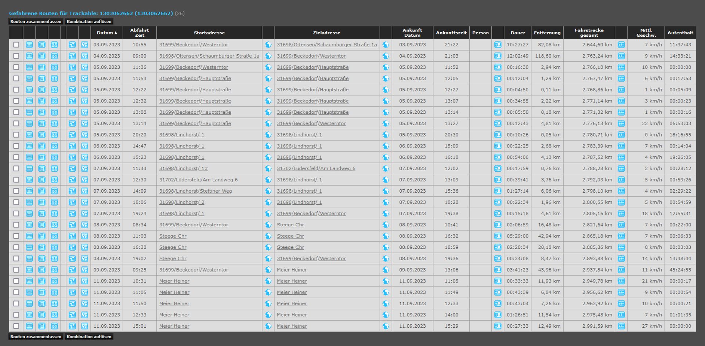Click globe icon beside destination 31702/Lüdersfeld/Am Landweg 6
This screenshot has height=346, width=705.
(x=386, y=169)
